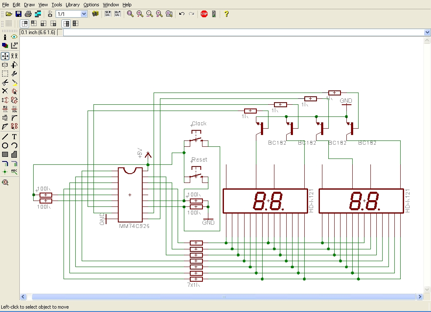Print the schematic
Viewport: 431px width, 312px height.
tap(28, 14)
